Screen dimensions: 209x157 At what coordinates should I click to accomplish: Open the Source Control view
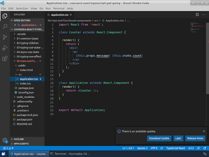tap(5, 37)
